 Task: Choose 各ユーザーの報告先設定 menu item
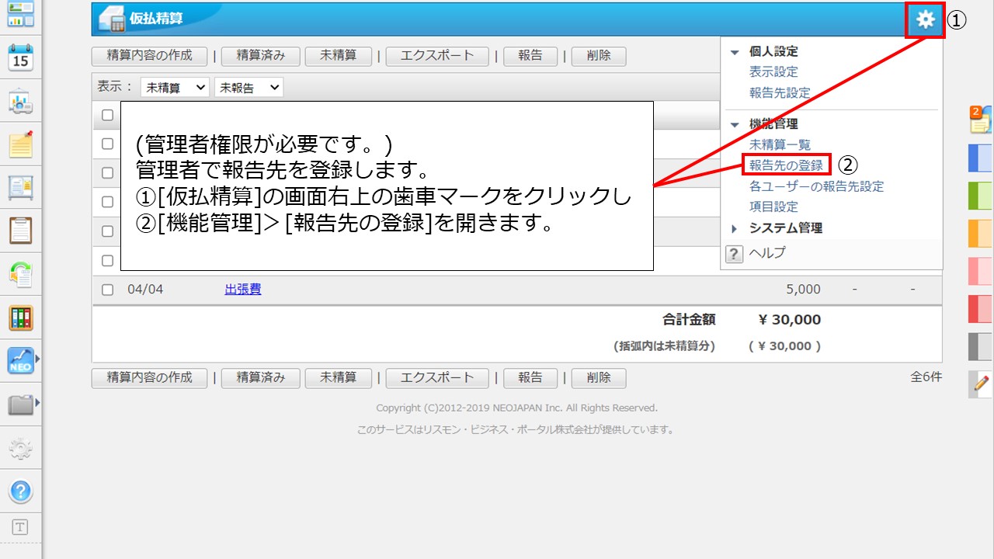pos(816,186)
